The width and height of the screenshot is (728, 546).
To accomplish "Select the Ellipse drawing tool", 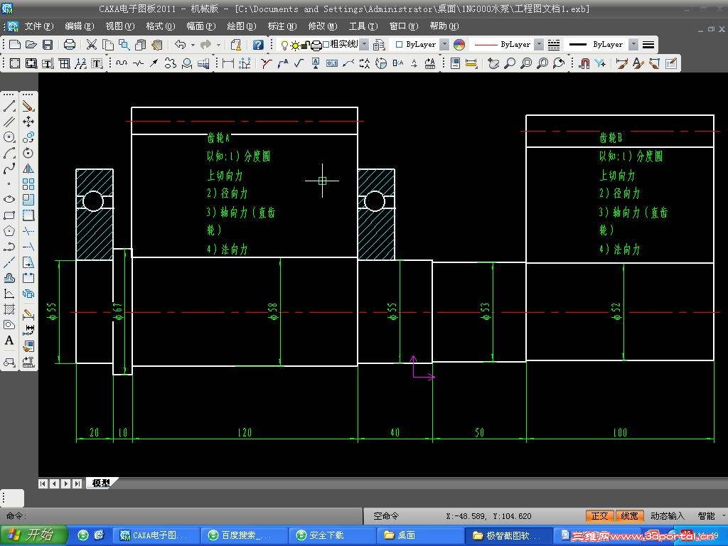I will click(x=9, y=200).
